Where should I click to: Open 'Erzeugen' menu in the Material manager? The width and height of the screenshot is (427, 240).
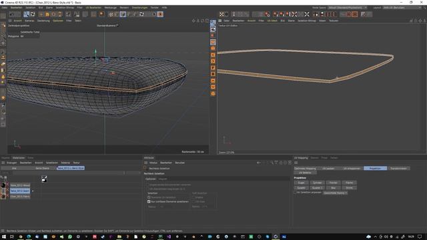point(12,163)
